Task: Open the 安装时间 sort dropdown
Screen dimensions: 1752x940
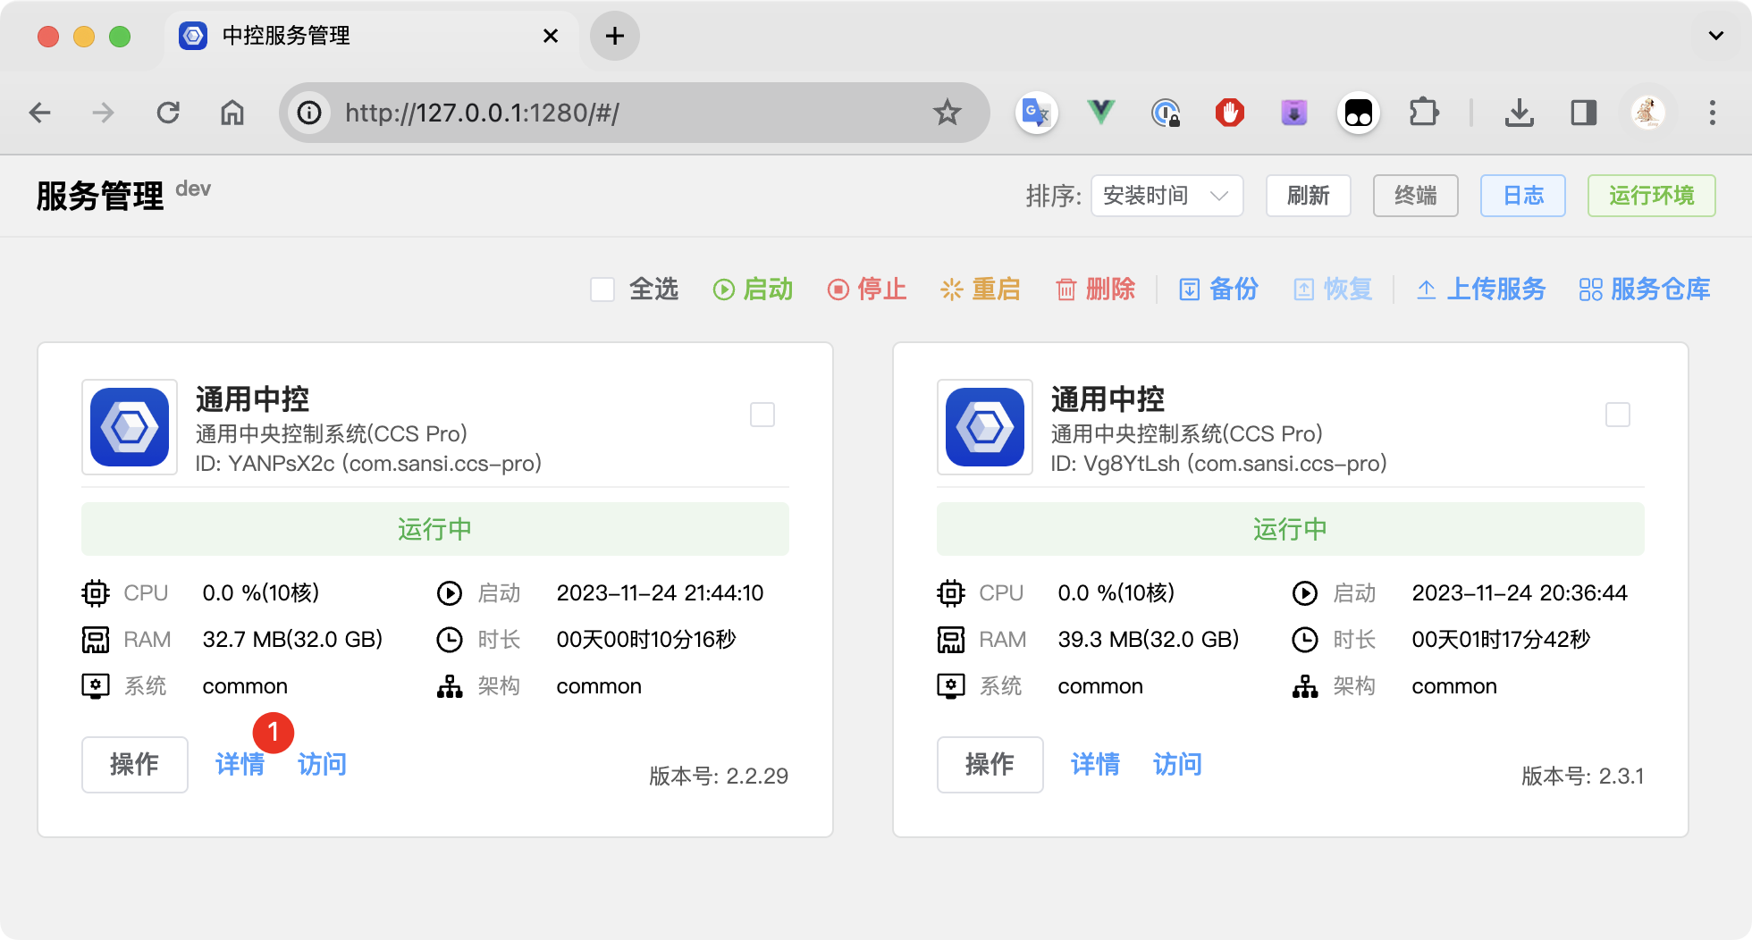Action: pos(1167,196)
